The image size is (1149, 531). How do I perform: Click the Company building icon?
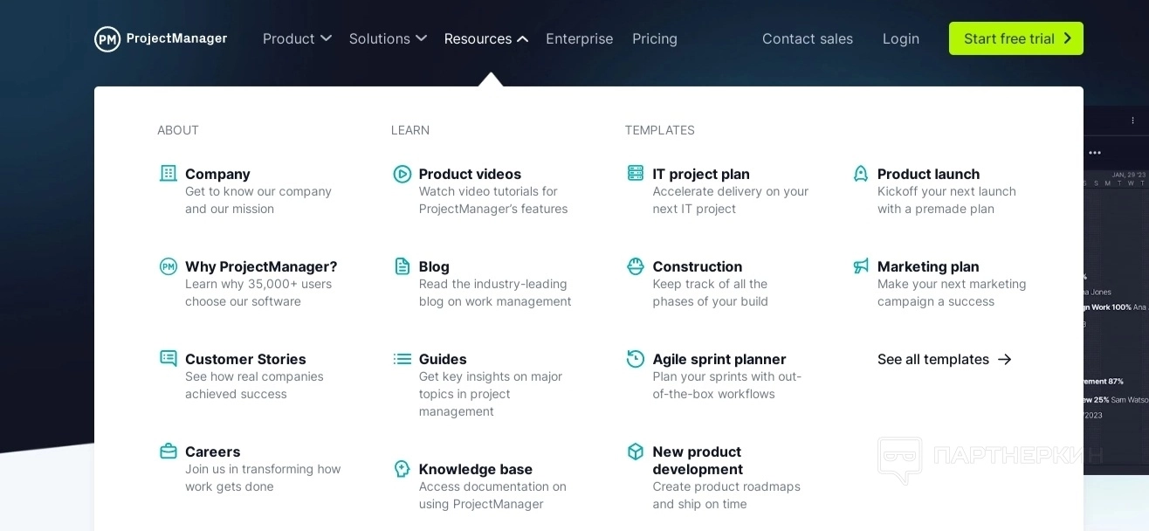(169, 173)
